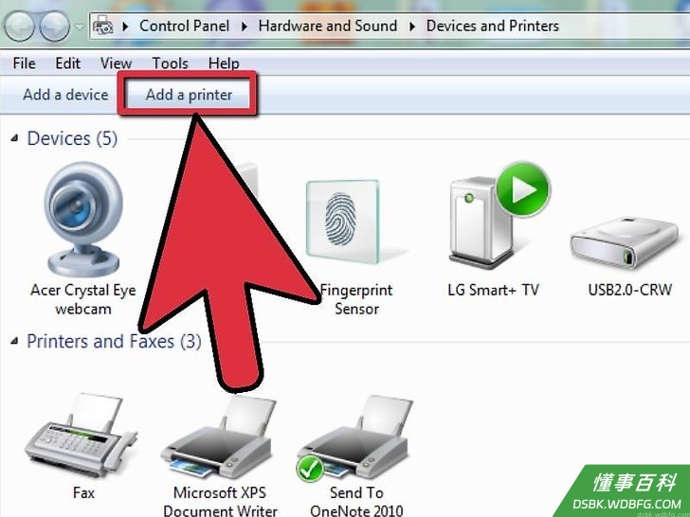Open the Tools menu
The height and width of the screenshot is (517, 690).
pyautogui.click(x=170, y=63)
